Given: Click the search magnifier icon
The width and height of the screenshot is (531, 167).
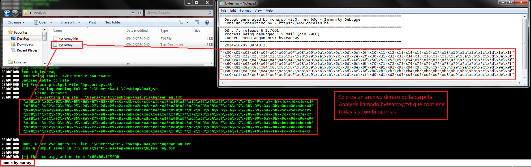Looking at the screenshot, I should (210, 13).
